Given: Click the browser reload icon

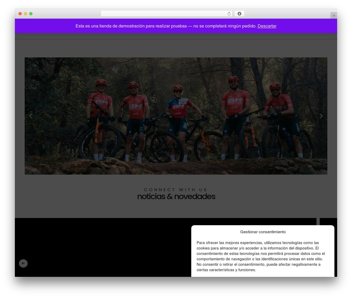Looking at the screenshot, I should [229, 14].
